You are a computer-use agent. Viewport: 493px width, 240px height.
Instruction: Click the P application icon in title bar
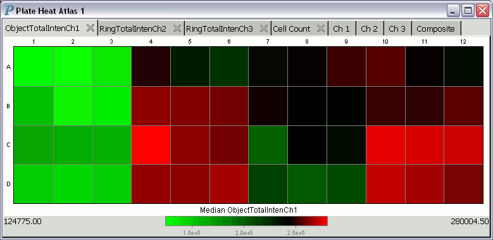coord(9,11)
